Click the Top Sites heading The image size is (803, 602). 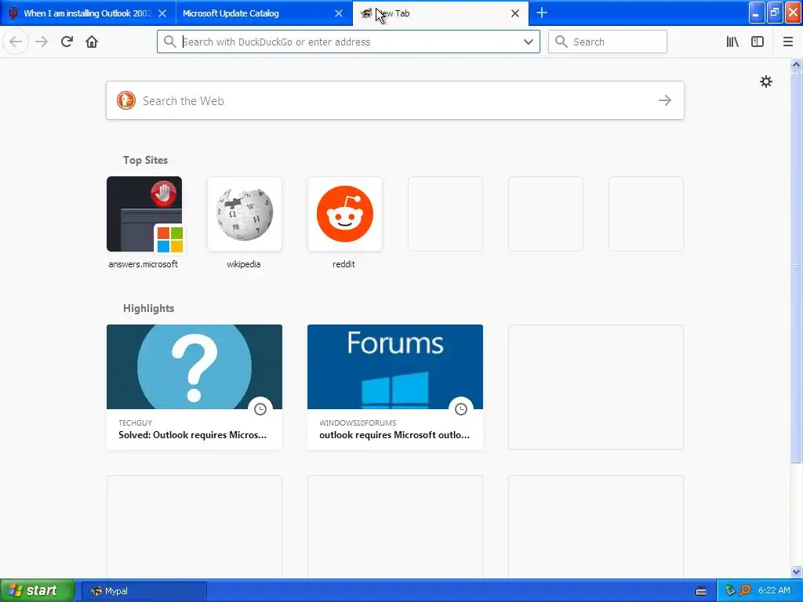coord(145,160)
